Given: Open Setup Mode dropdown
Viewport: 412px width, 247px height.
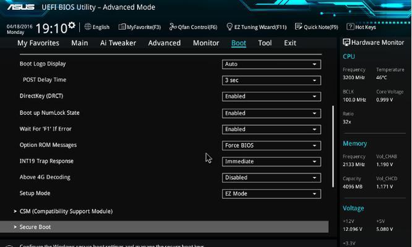Looking at the screenshot, I should (x=272, y=194).
